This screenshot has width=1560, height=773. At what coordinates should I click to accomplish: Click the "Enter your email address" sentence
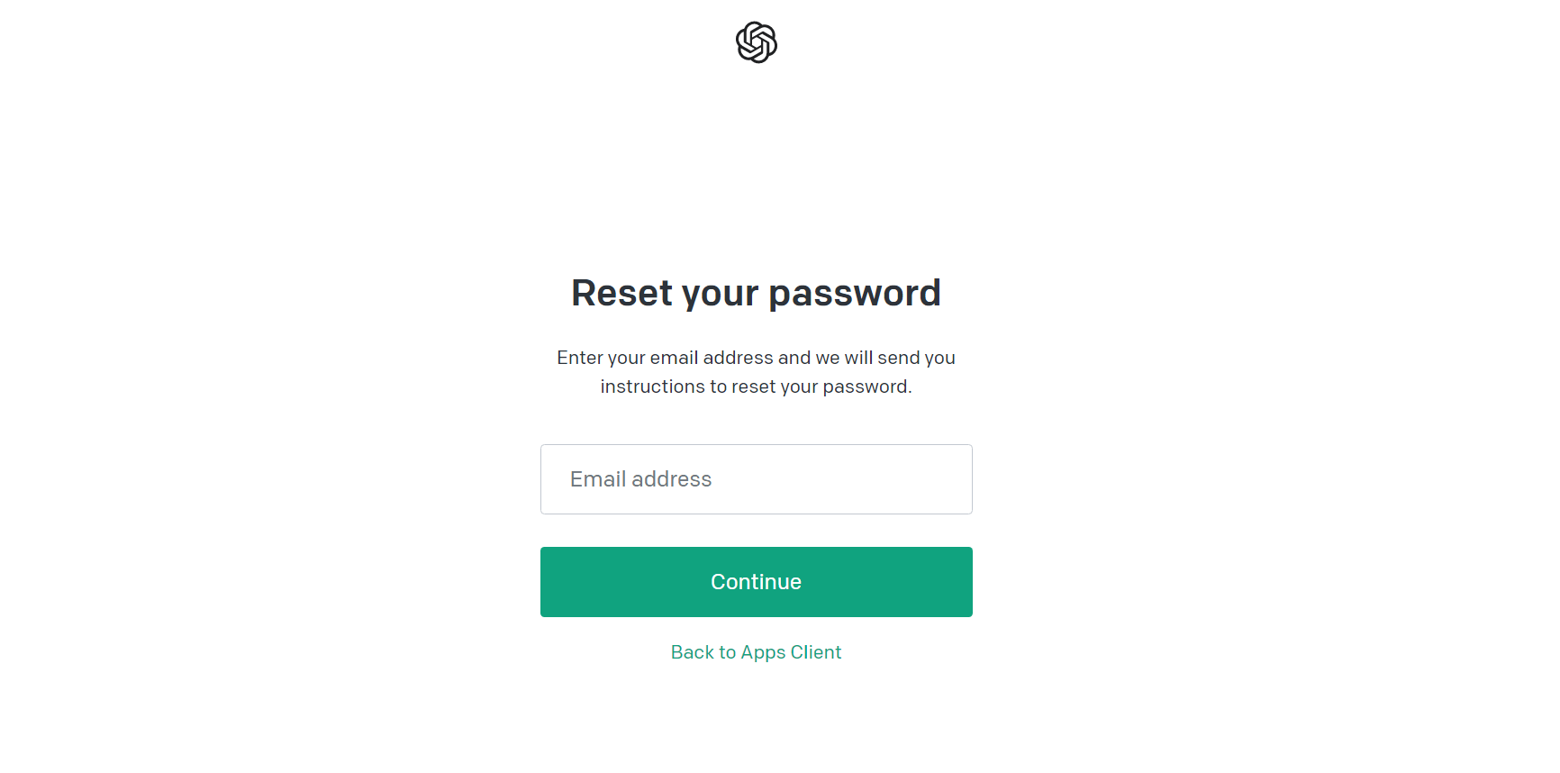(756, 358)
